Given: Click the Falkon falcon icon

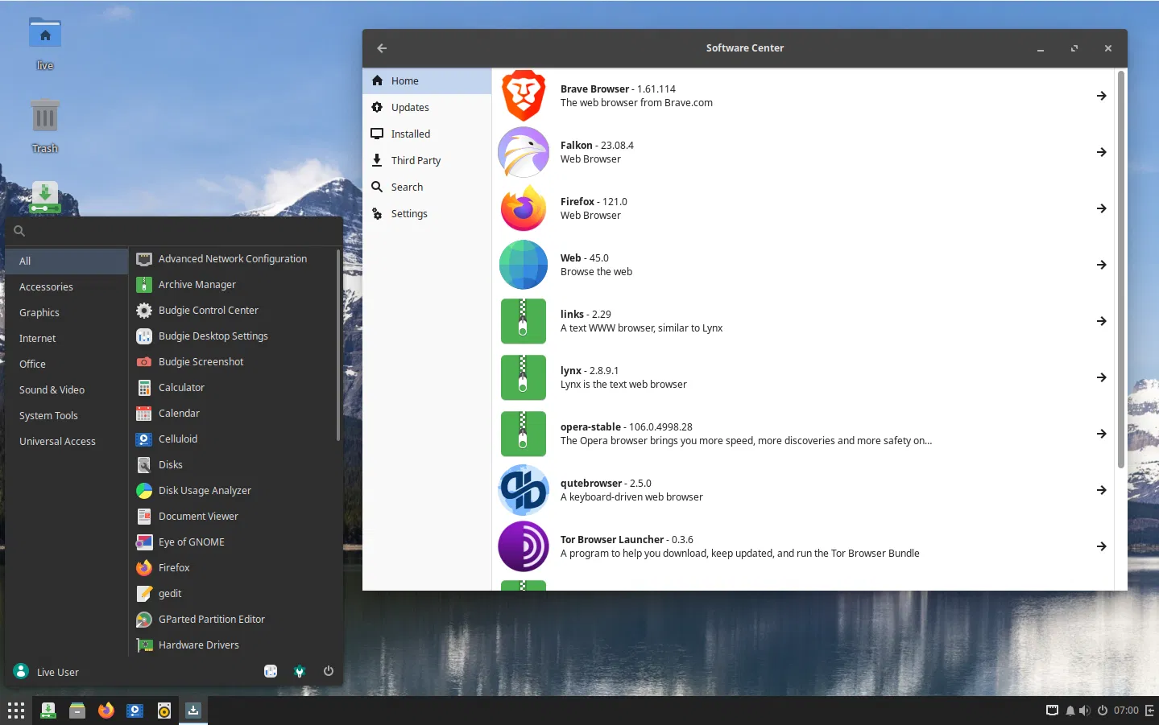Looking at the screenshot, I should (x=524, y=152).
